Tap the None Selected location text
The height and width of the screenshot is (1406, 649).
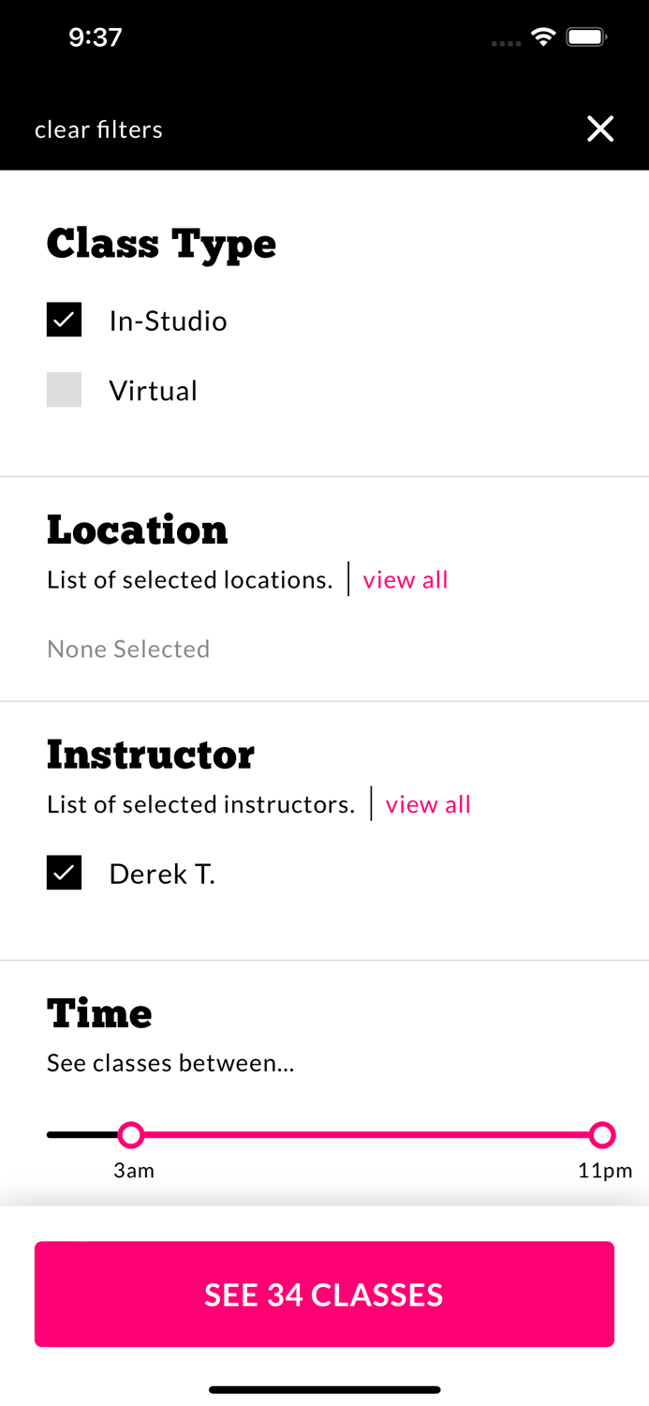click(x=128, y=649)
